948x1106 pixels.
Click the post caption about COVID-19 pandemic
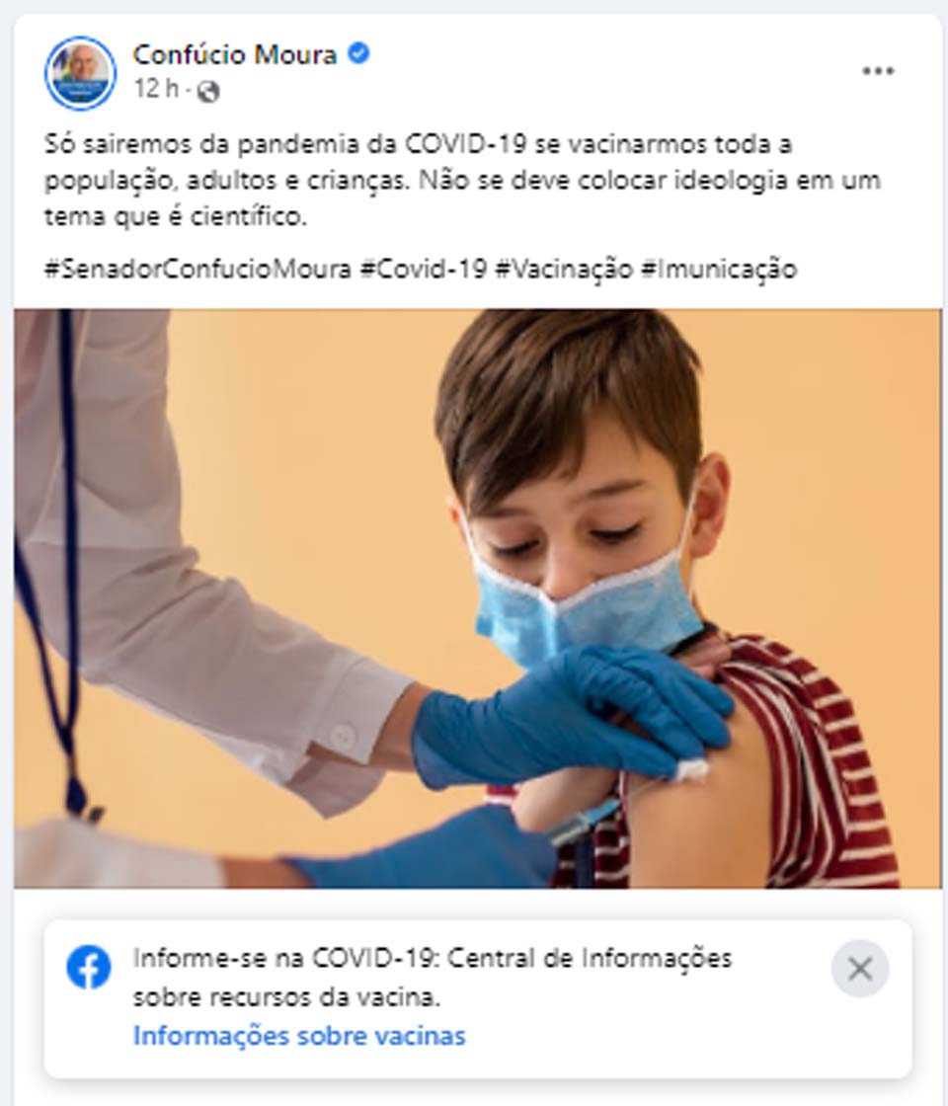tap(462, 180)
